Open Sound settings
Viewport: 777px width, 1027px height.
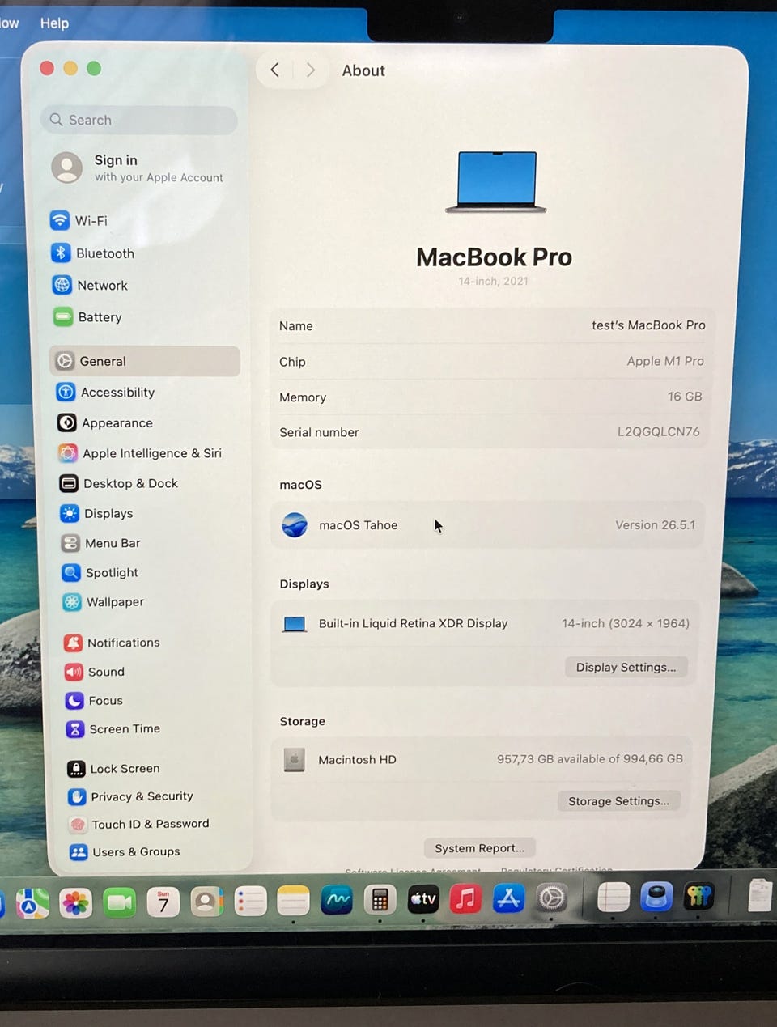click(95, 672)
